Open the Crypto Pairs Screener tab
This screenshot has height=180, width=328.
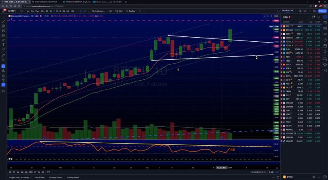(19, 177)
